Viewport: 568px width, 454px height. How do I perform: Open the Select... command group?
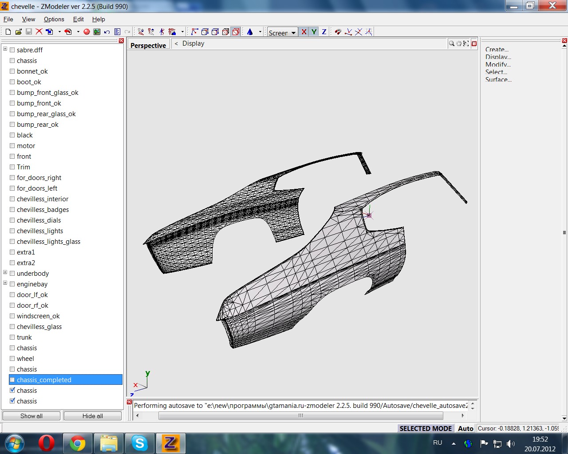click(x=496, y=72)
